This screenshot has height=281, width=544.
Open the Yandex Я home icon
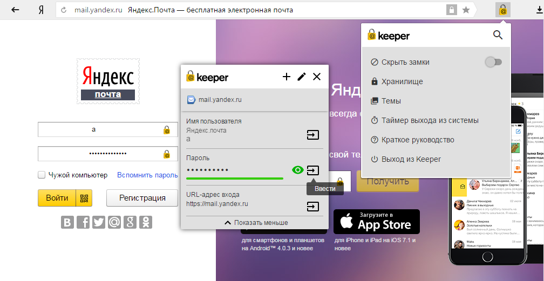(41, 10)
